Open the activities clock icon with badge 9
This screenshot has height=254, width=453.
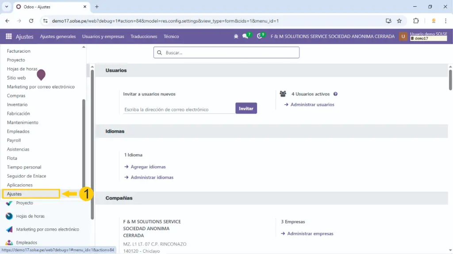(x=260, y=37)
